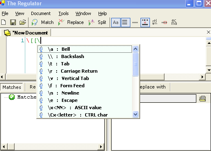211x151 pixels.
Task: Switch to the Replace with tab
Action: (153, 87)
